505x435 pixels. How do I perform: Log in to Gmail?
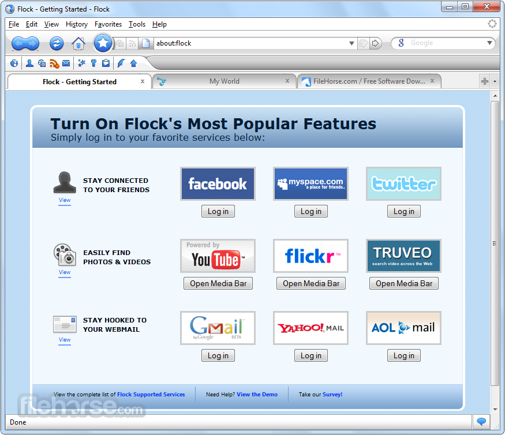[218, 355]
